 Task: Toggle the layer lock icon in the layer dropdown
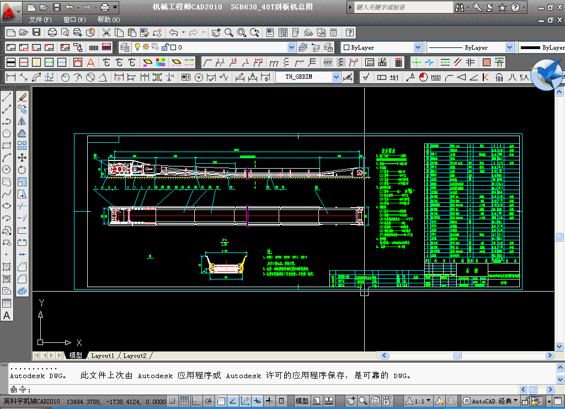(x=166, y=47)
